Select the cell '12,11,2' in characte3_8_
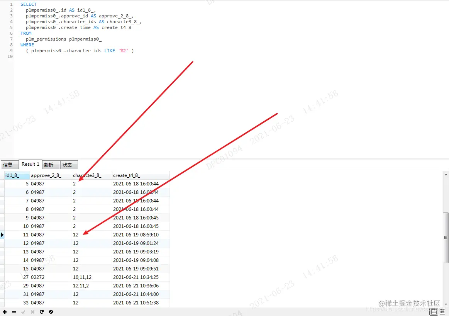 click(x=92, y=285)
